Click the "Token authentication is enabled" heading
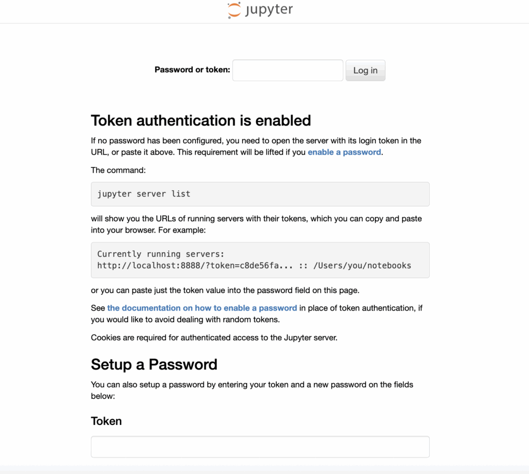The height and width of the screenshot is (474, 529). [201, 121]
